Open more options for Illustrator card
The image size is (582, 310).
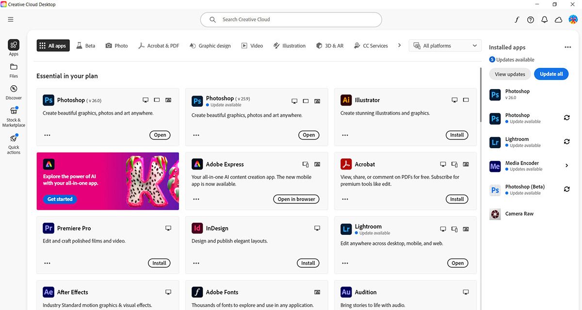(x=345, y=135)
